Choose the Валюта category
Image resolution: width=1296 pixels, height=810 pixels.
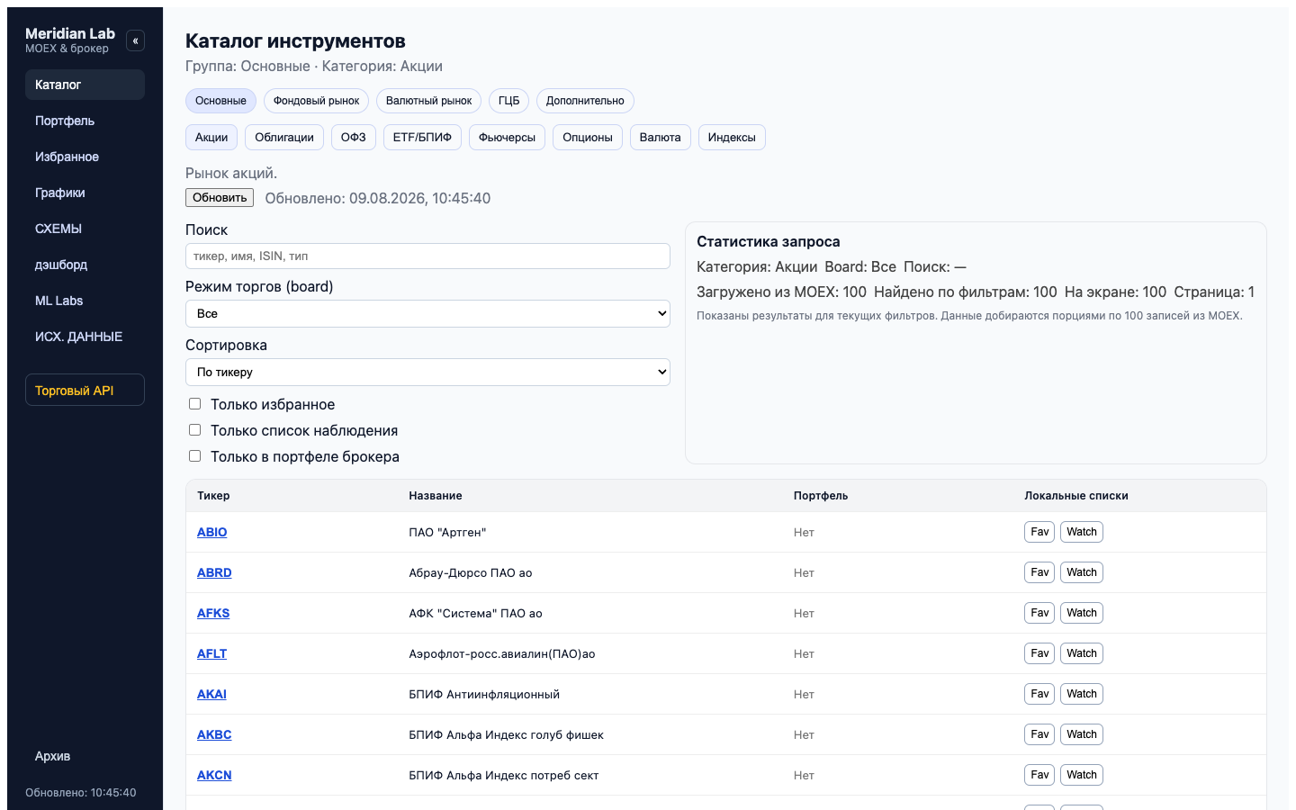pos(660,138)
